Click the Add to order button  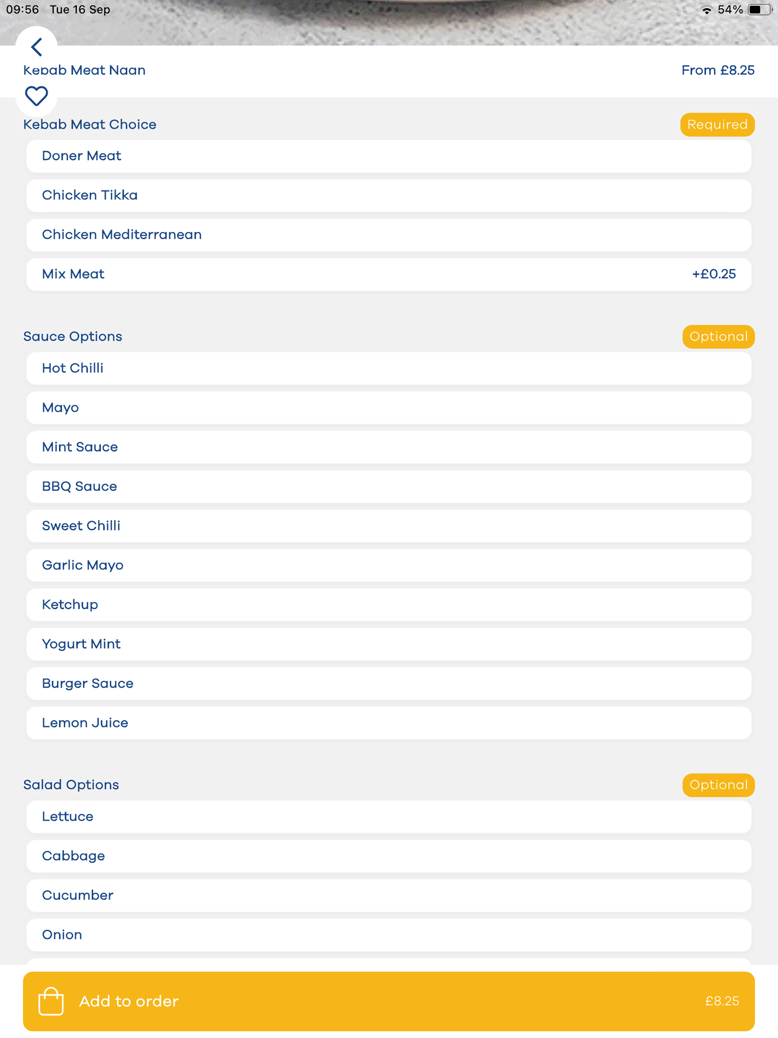[389, 1001]
